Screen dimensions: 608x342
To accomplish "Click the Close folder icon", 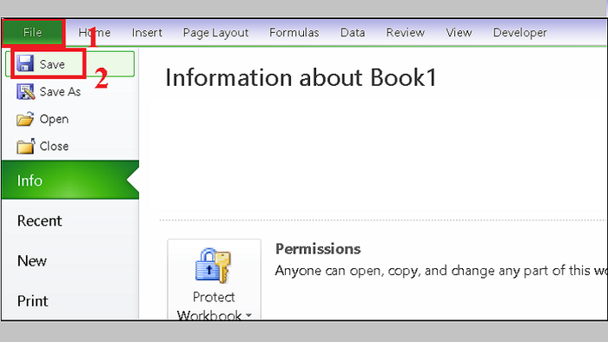I will [x=25, y=146].
